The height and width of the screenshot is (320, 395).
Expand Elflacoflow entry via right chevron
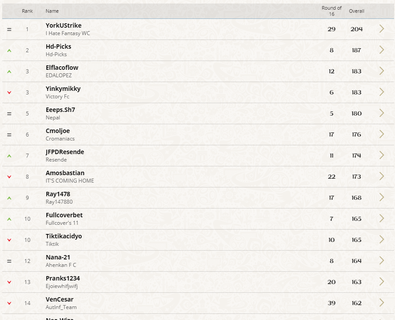coord(382,71)
